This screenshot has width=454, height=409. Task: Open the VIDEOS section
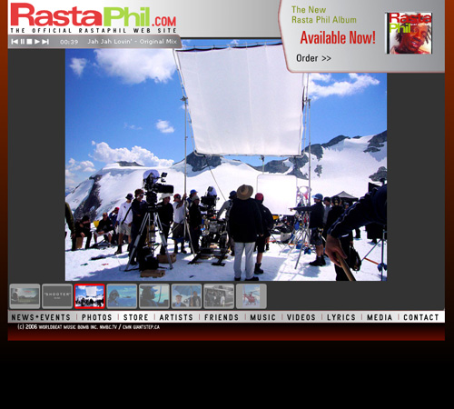pos(301,317)
